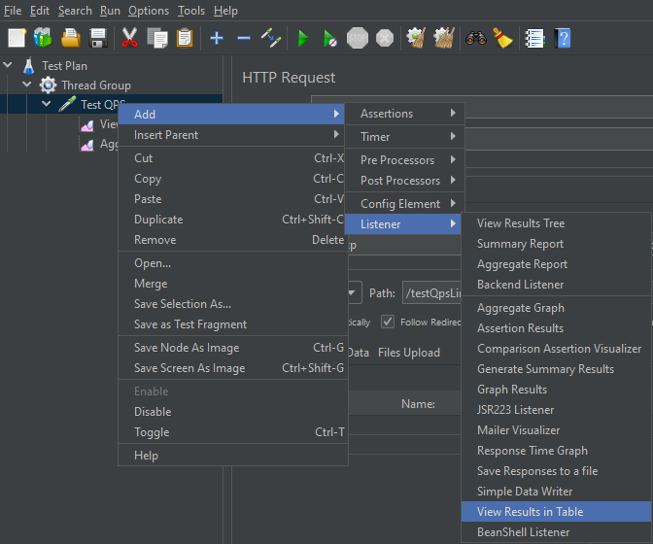Click the Toggle enable/disable toolbar icon
This screenshot has height=544, width=653.
(271, 38)
